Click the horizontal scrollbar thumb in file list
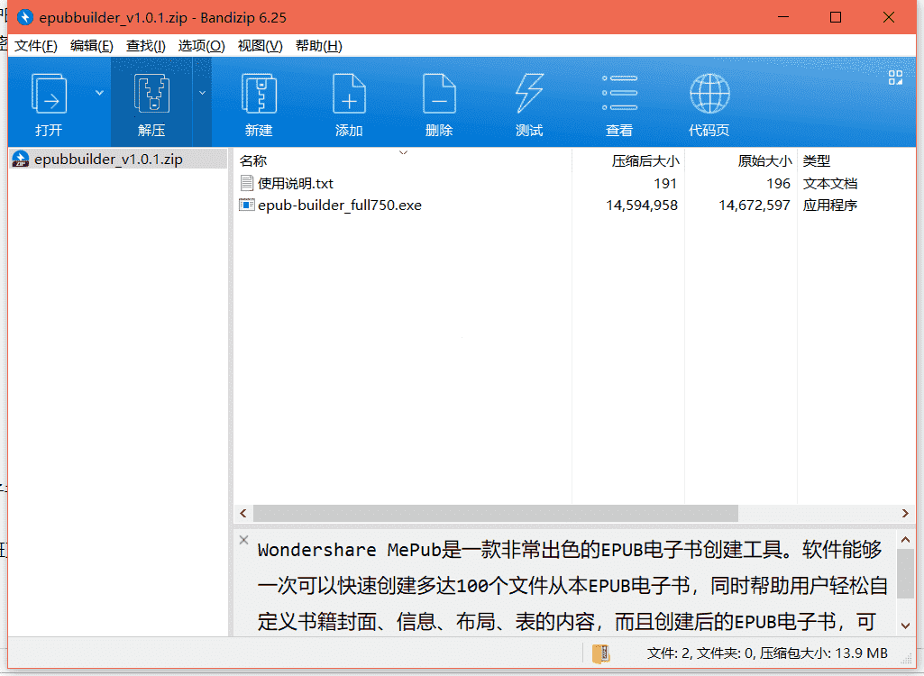 [x=496, y=514]
